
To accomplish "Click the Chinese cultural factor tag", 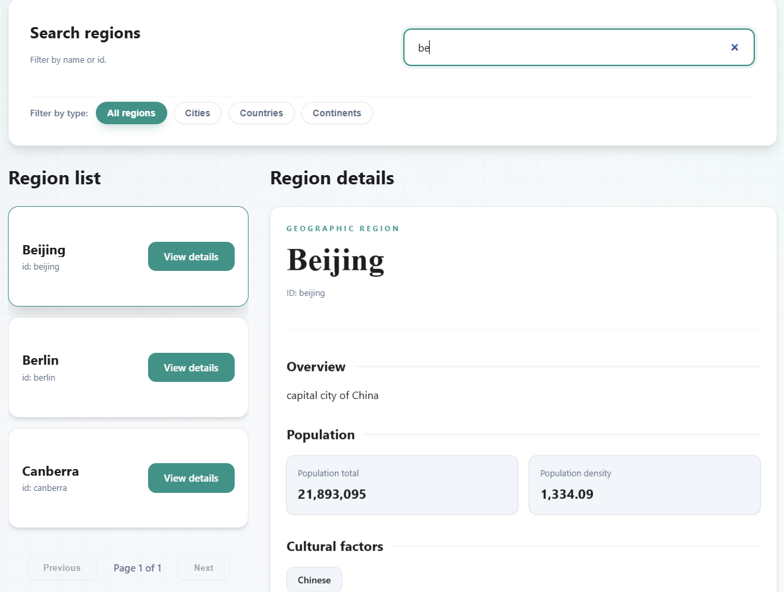I will [x=314, y=580].
